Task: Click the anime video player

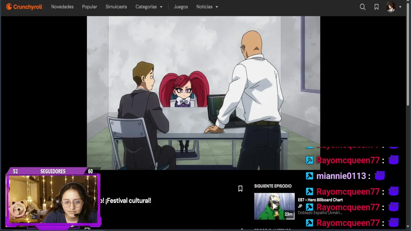Action: pyautogui.click(x=203, y=93)
